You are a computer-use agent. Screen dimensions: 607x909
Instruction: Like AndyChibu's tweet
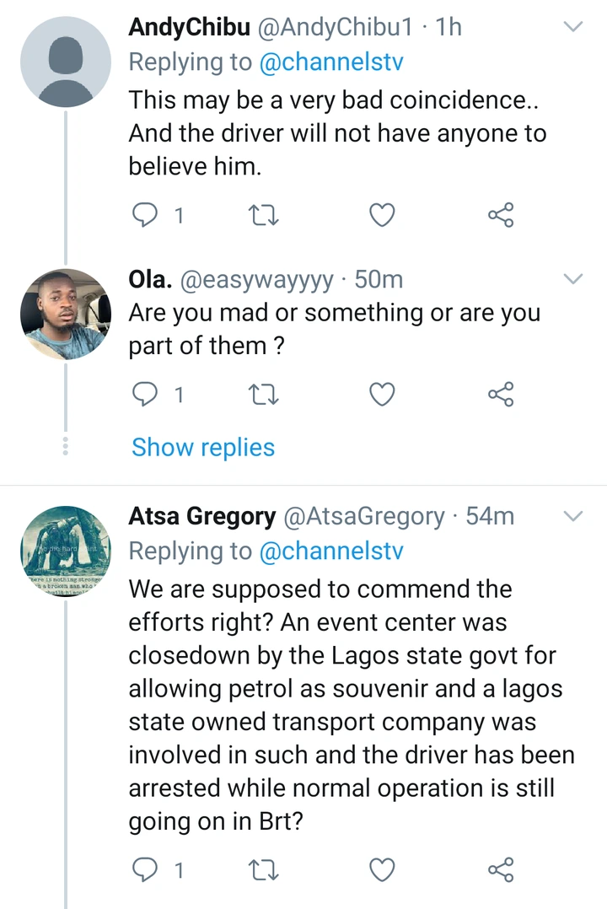(383, 216)
